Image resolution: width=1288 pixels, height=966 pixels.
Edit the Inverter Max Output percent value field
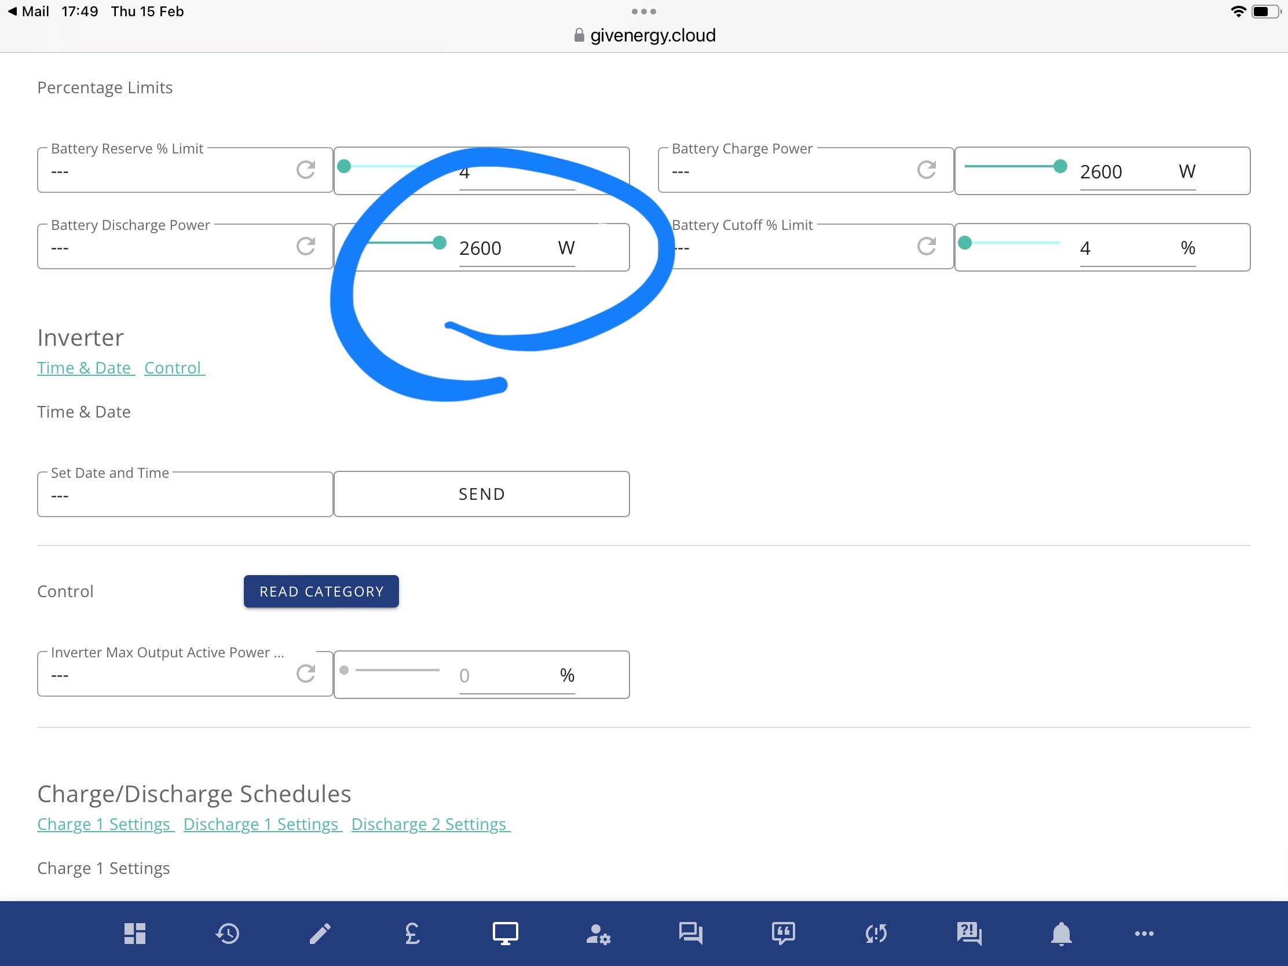(x=517, y=676)
